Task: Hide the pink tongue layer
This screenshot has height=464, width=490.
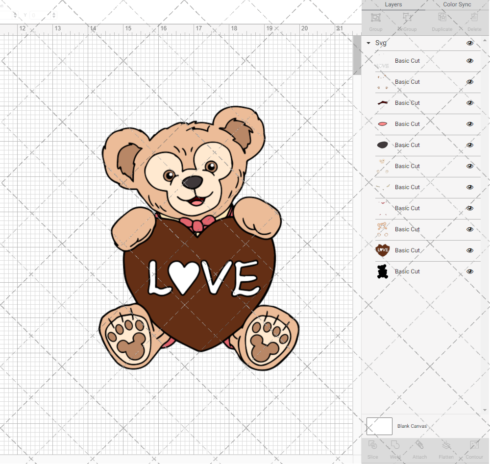Action: [x=470, y=124]
